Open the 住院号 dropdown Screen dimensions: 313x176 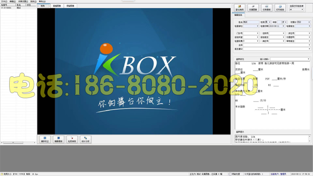click(283, 33)
